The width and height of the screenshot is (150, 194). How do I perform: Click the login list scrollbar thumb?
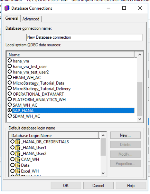[x=103, y=147]
